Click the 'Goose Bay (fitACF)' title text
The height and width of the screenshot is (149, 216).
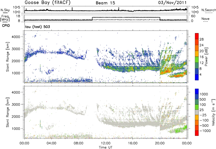click(x=48, y=3)
